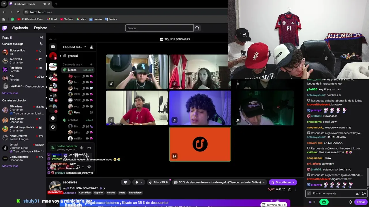Open Clix channel in followed list
Image resolution: width=369 pixels, height=207 pixels.
23,78
